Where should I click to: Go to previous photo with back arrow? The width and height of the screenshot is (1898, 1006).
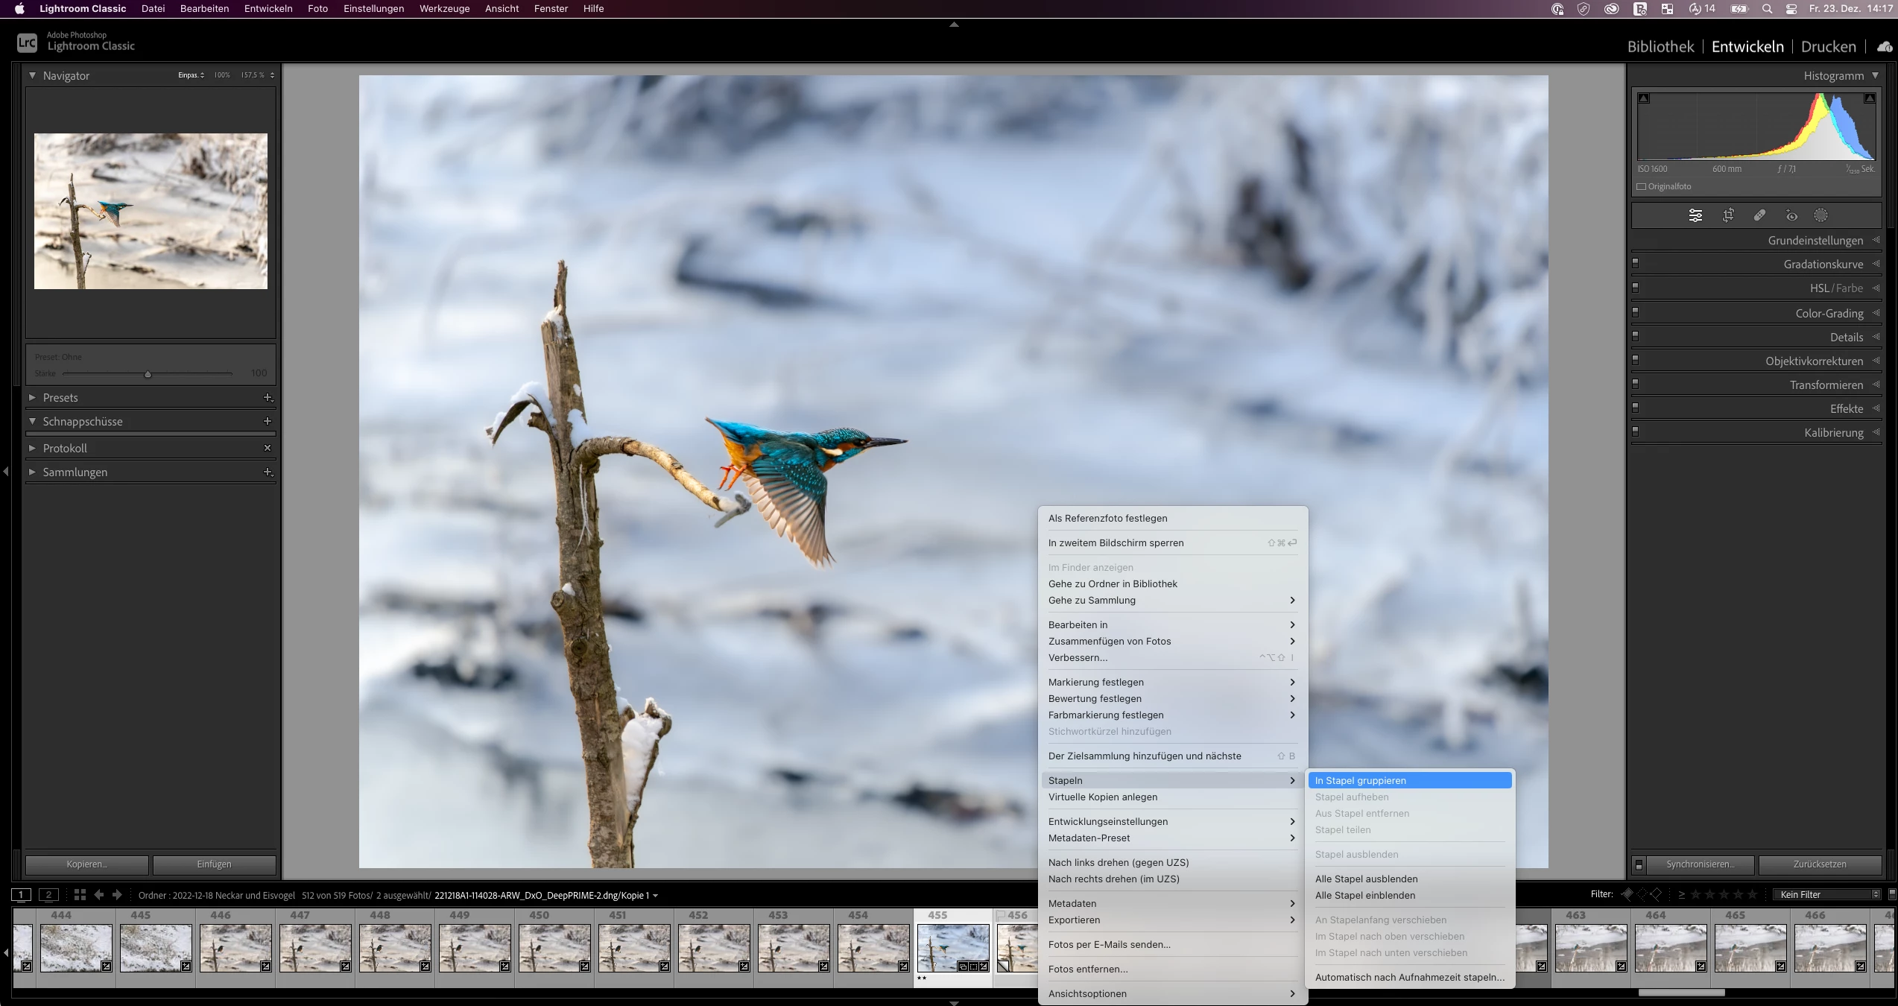[x=99, y=895]
